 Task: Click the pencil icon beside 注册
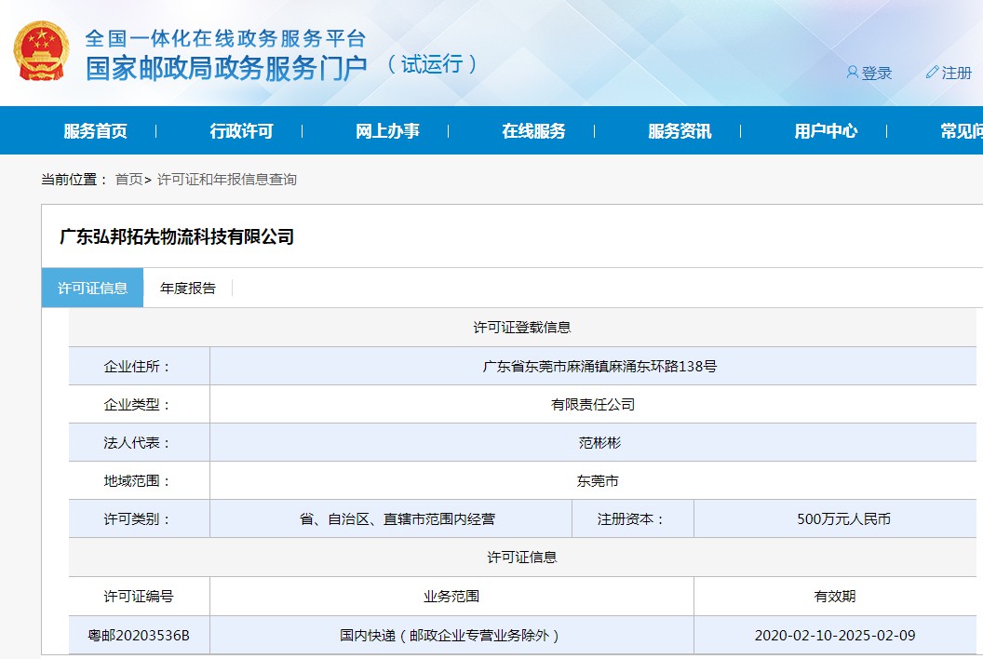click(932, 72)
